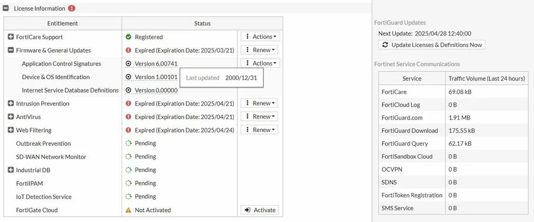Image resolution: width=534 pixels, height=222 pixels.
Task: Open Actions dropdown for FortiCare Support
Action: [260, 37]
